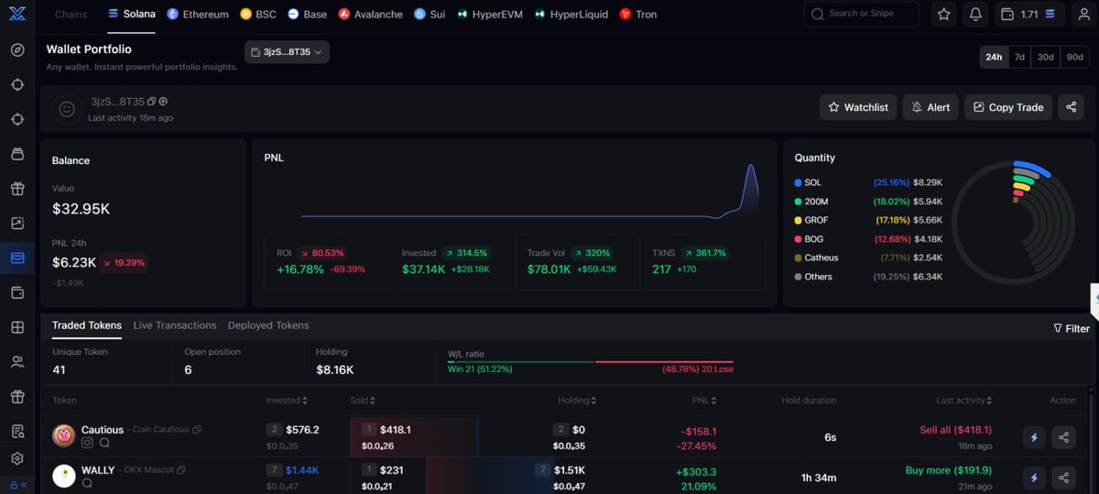Open the Traded Tokens tab

(x=87, y=325)
